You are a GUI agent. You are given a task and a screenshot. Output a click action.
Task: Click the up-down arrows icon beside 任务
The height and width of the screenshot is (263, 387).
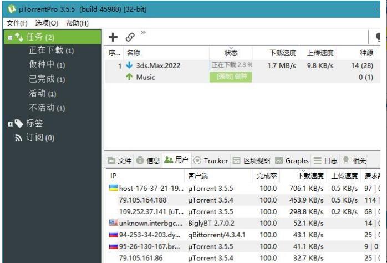[19, 37]
